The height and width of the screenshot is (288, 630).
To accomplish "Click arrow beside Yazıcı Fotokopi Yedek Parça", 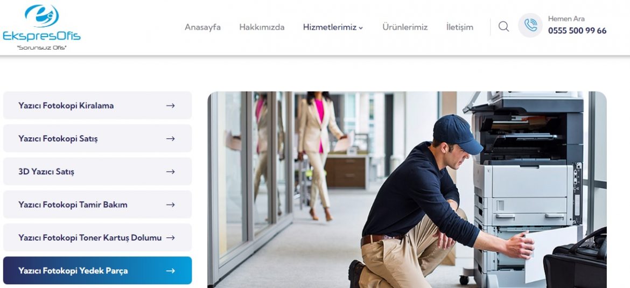I will (x=170, y=271).
